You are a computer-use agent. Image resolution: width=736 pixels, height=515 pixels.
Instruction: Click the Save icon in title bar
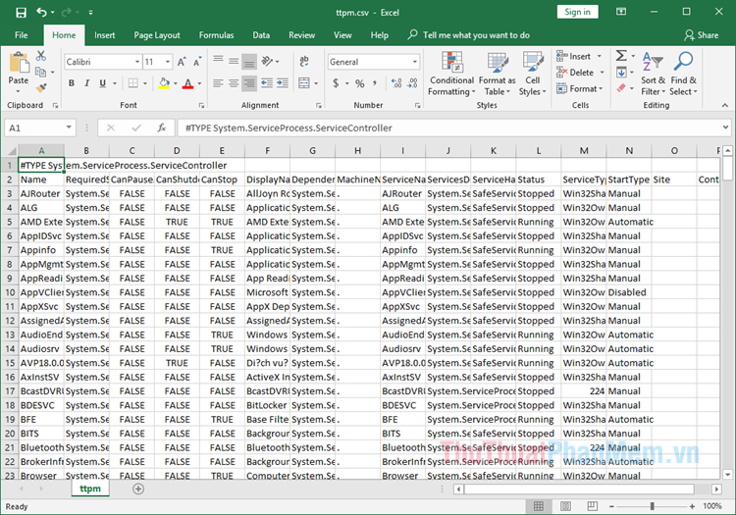tap(22, 12)
